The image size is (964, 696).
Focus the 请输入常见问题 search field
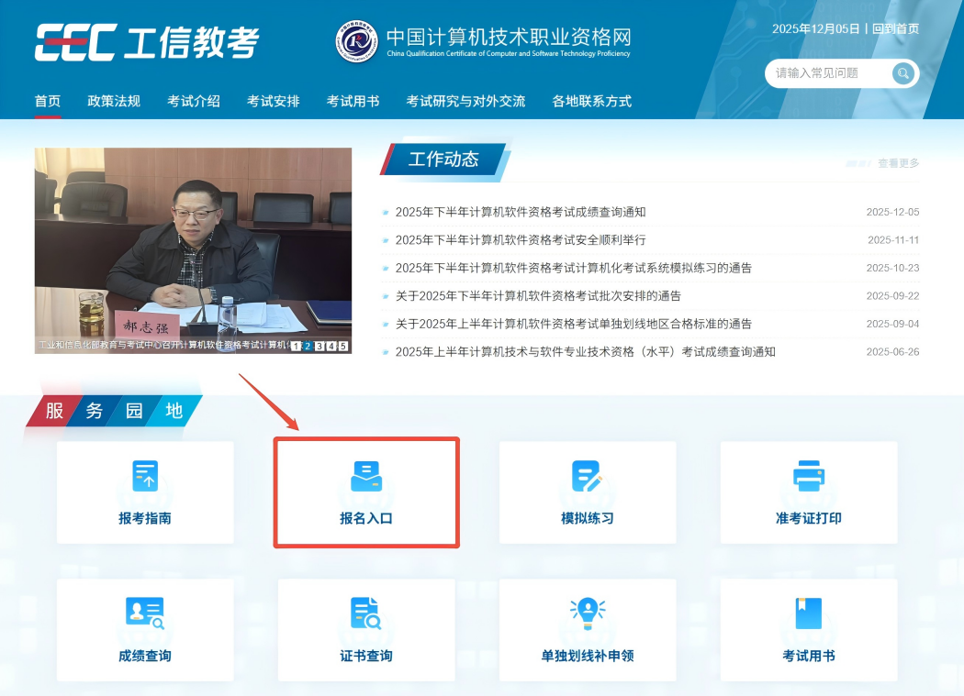pyautogui.click(x=826, y=73)
